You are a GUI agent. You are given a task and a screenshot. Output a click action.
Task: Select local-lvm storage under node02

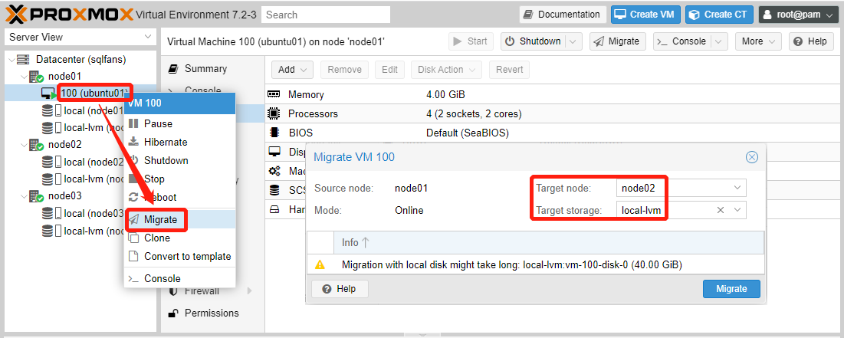(94, 179)
